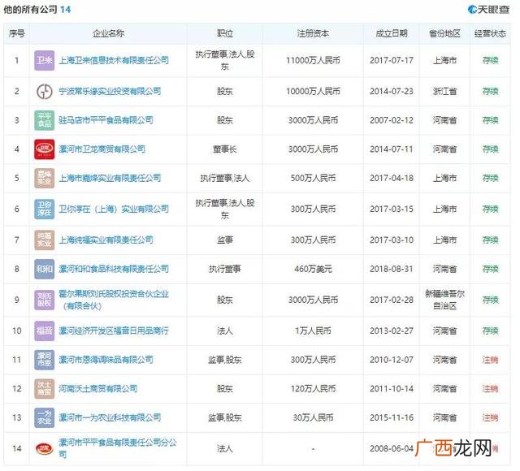Image resolution: width=520 pixels, height=471 pixels.
Task: Click the date 2018-08-31
Action: point(392,269)
